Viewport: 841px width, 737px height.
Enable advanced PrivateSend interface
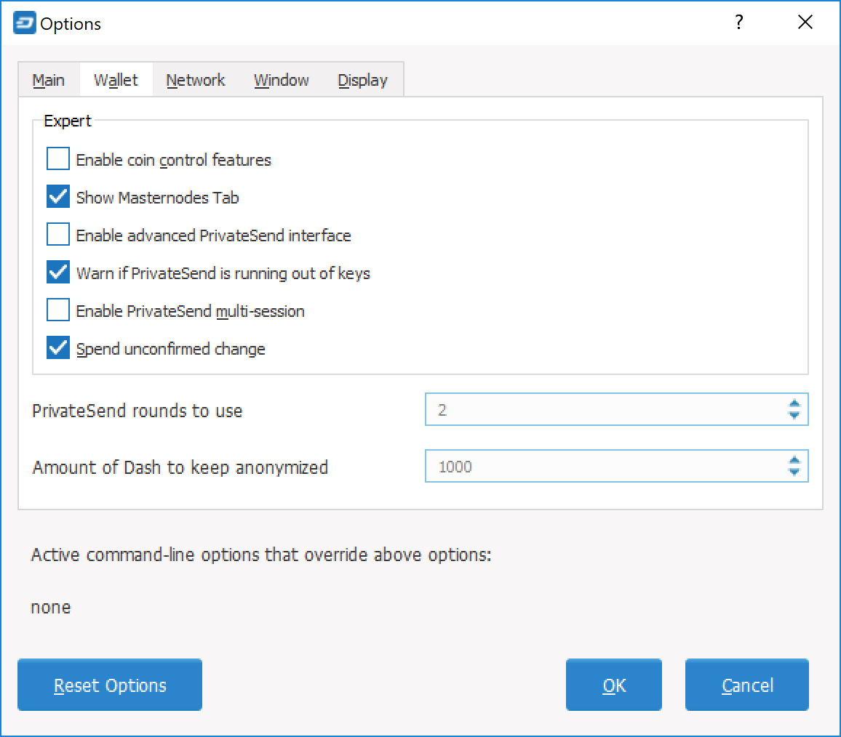click(x=58, y=235)
